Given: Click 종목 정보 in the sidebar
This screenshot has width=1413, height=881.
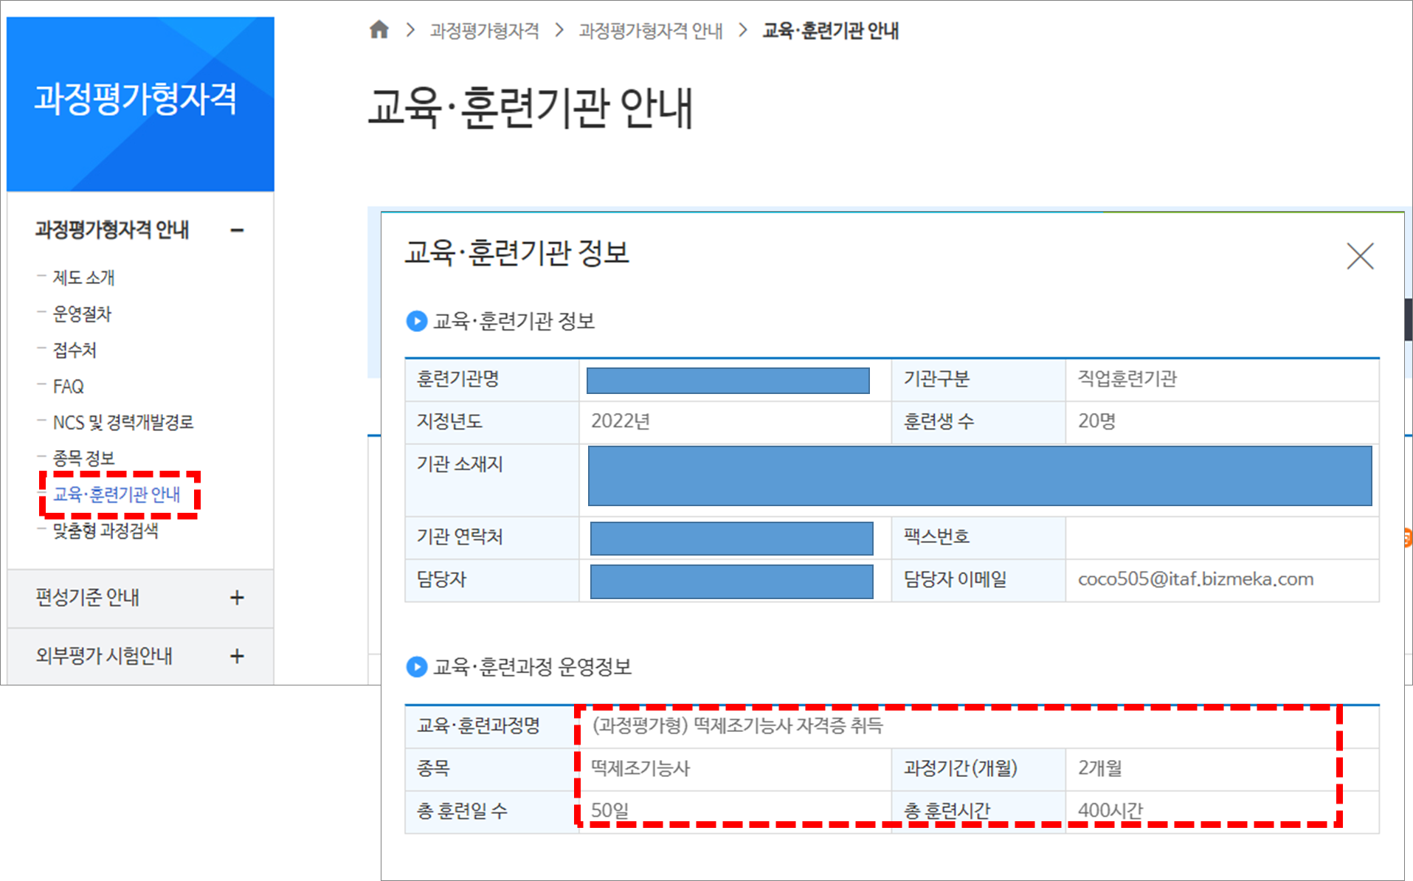Looking at the screenshot, I should (x=83, y=458).
